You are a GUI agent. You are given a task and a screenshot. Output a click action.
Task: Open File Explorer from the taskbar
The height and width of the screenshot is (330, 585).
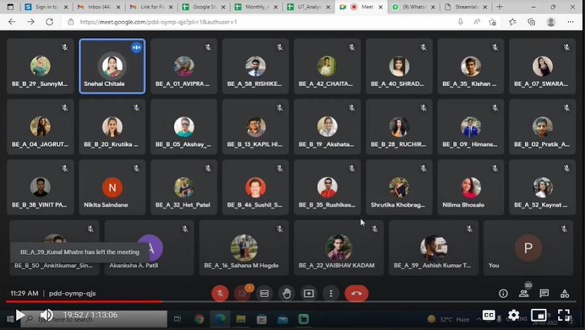[241, 319]
